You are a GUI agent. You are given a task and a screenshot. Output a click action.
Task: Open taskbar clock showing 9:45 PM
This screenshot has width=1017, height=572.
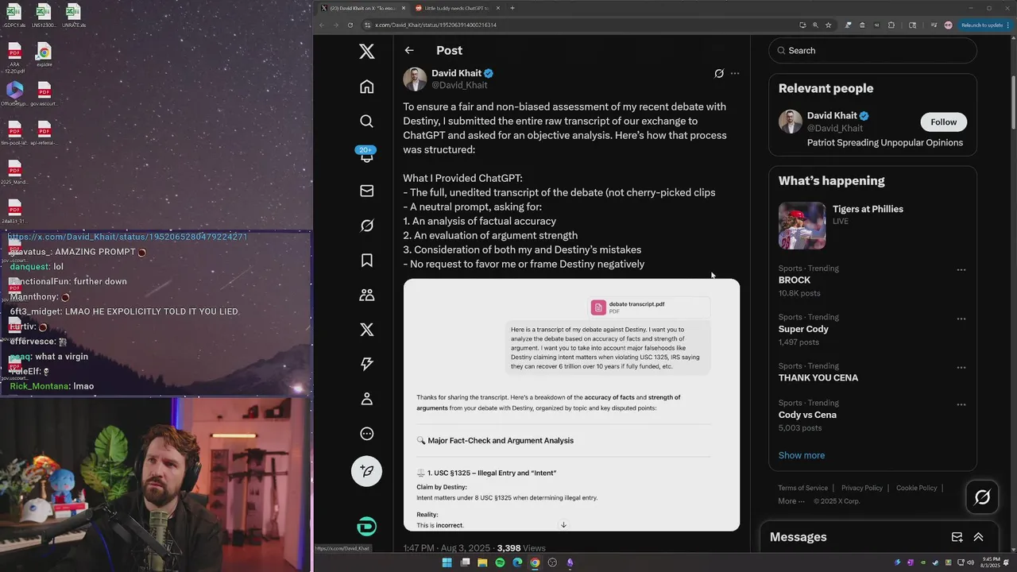tap(991, 562)
